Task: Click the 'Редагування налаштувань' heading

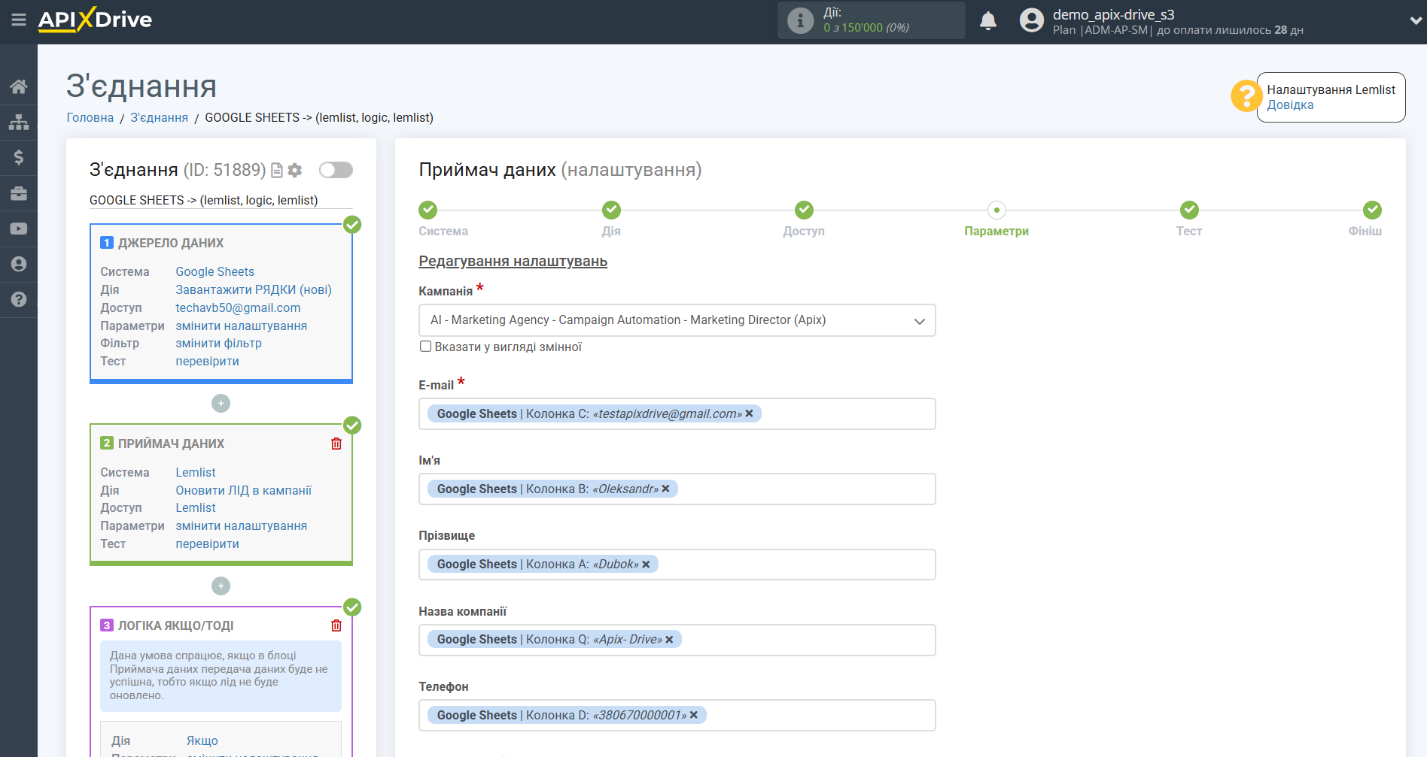Action: [x=513, y=261]
